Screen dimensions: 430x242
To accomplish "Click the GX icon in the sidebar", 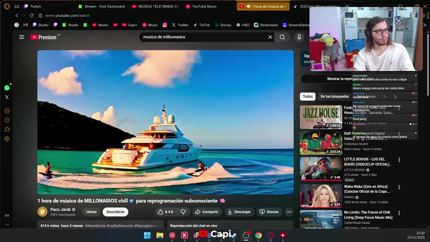I will click(x=7, y=215).
